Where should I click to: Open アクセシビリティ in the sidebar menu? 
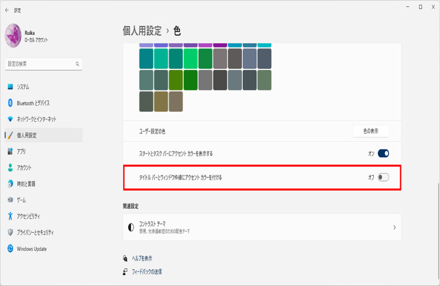(28, 217)
